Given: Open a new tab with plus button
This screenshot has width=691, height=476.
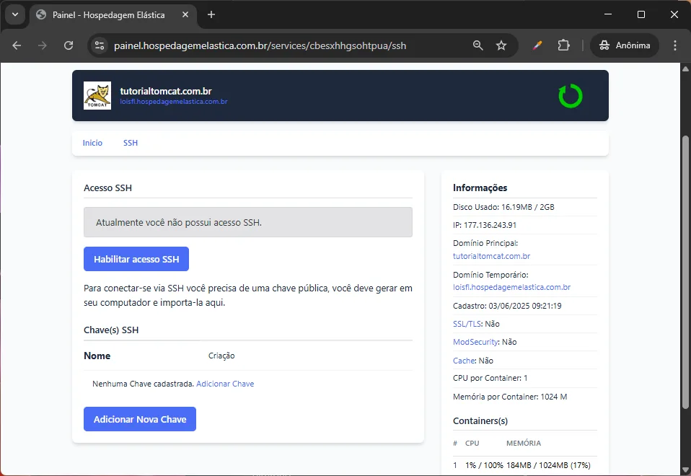Looking at the screenshot, I should coord(211,14).
